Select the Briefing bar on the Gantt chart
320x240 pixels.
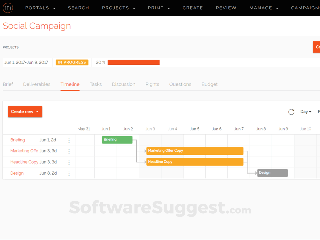117,139
